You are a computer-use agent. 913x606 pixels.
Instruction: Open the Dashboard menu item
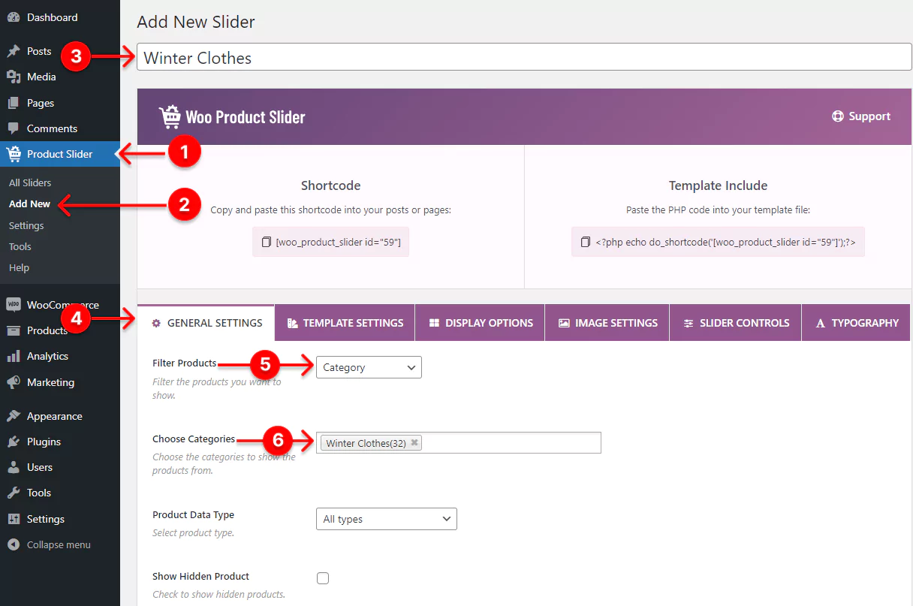pyautogui.click(x=60, y=17)
